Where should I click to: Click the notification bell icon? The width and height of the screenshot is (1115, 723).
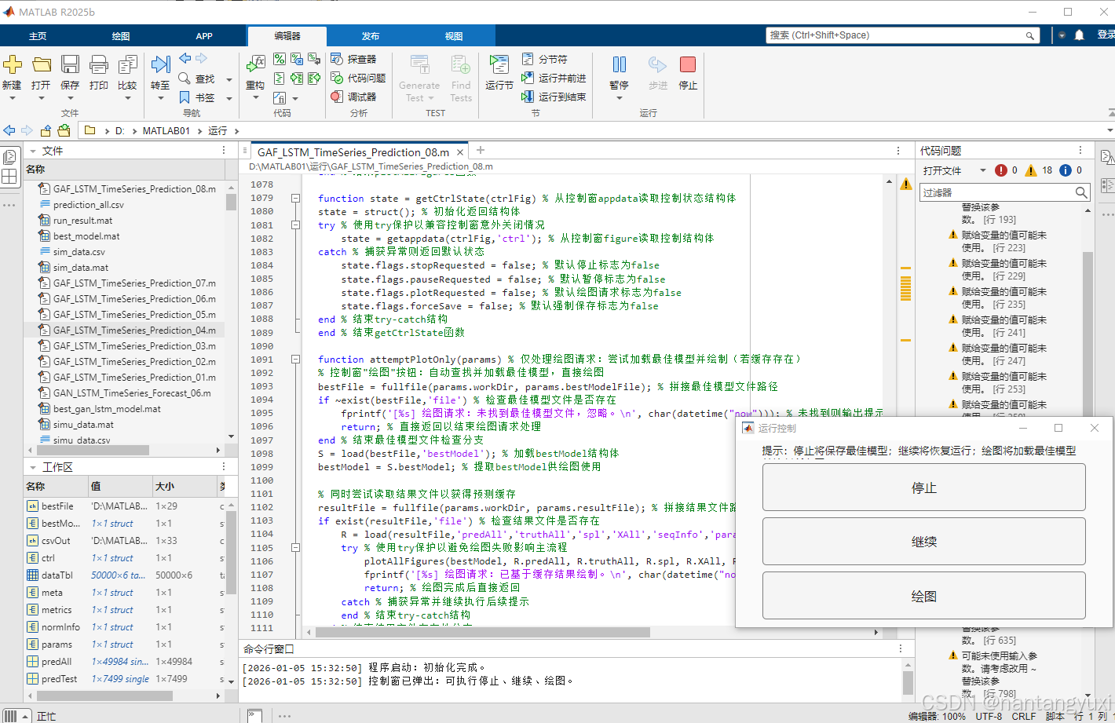pos(1079,35)
